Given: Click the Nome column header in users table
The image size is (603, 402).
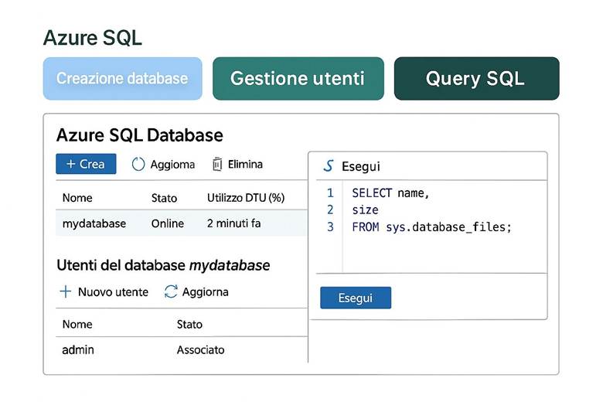Looking at the screenshot, I should pos(77,324).
